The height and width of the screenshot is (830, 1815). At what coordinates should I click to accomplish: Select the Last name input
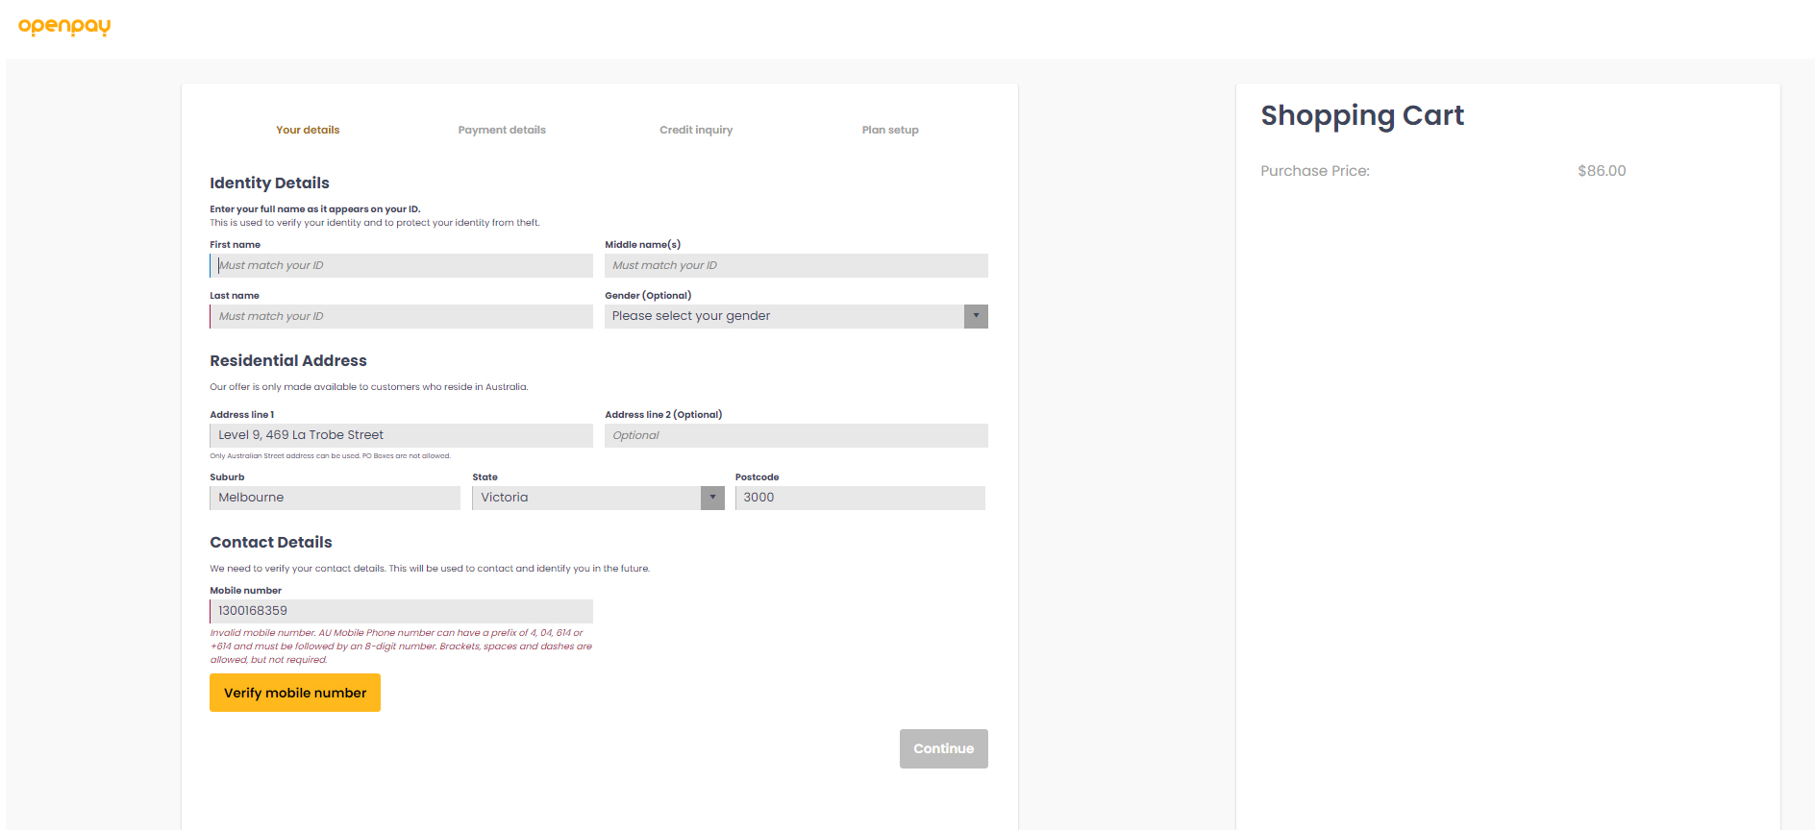click(x=401, y=316)
